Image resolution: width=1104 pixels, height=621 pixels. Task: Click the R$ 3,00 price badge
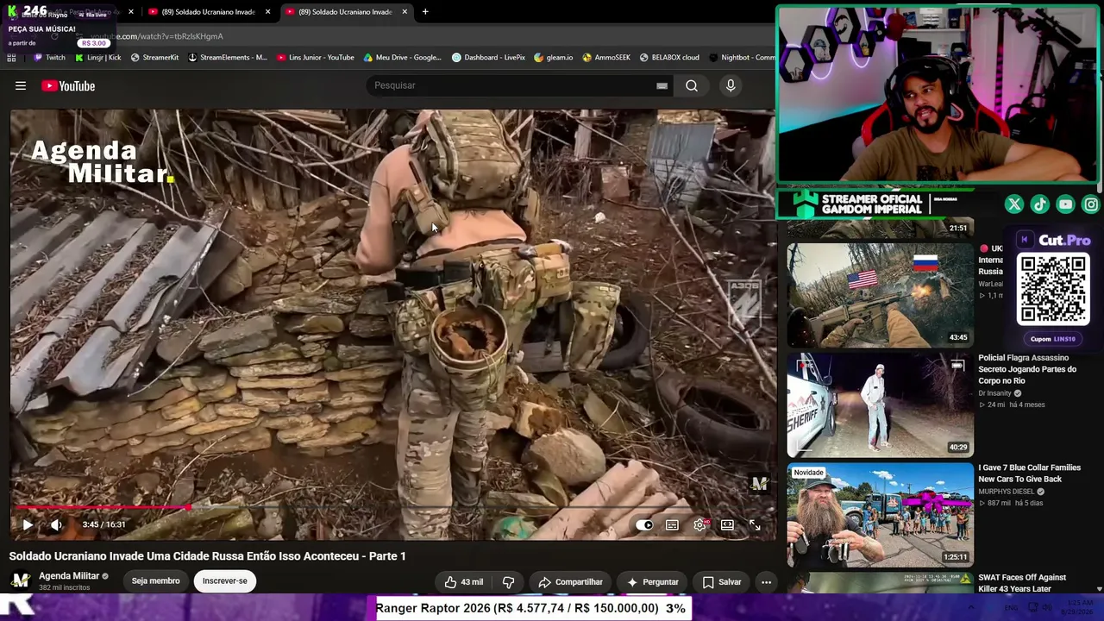(94, 43)
